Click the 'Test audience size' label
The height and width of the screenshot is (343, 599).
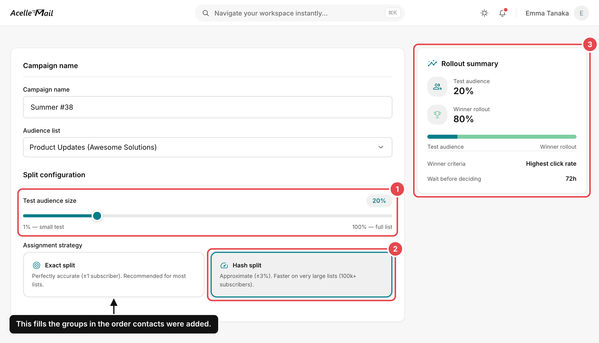click(50, 201)
